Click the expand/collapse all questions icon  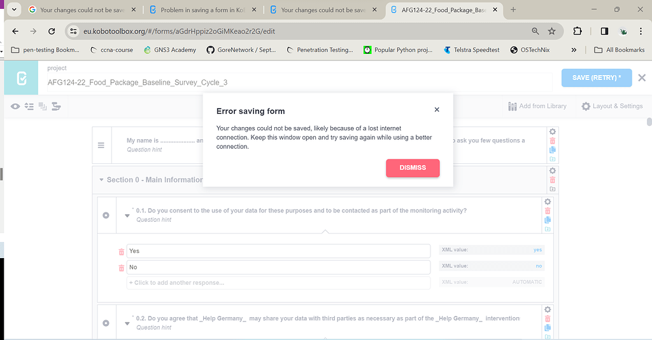coord(29,106)
